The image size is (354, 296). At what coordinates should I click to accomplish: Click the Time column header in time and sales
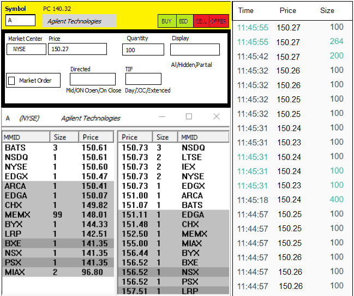click(x=246, y=10)
